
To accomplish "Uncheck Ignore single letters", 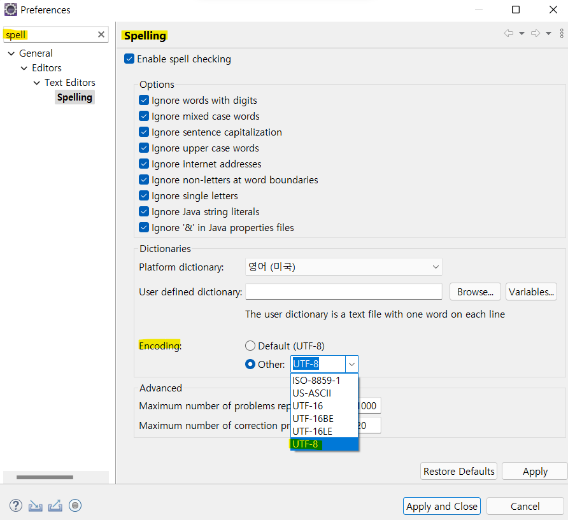I will pyautogui.click(x=144, y=195).
